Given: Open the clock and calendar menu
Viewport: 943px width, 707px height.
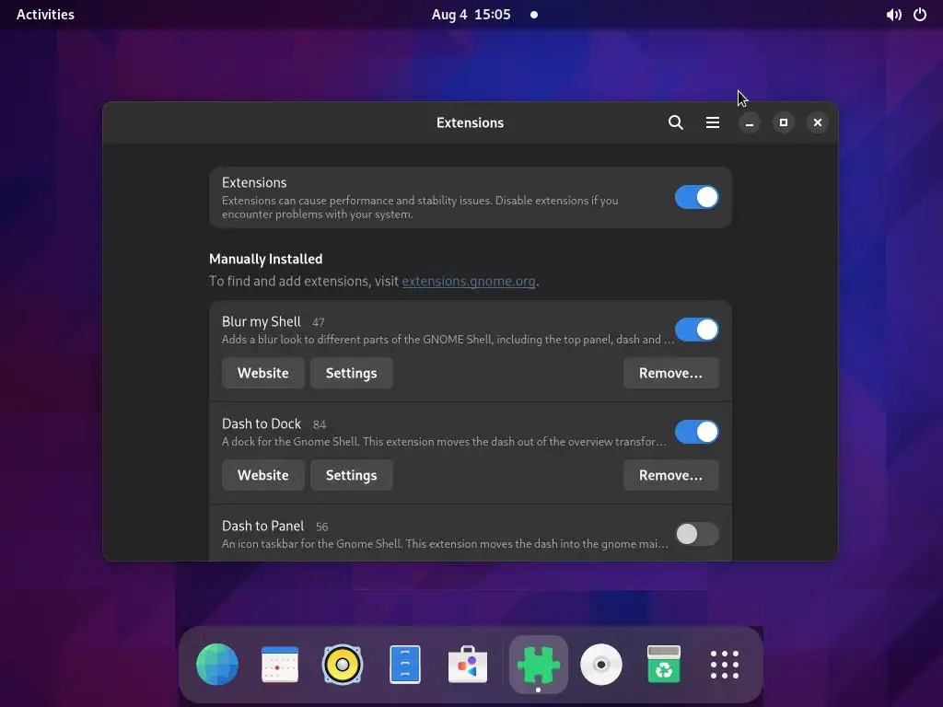Looking at the screenshot, I should tap(471, 15).
